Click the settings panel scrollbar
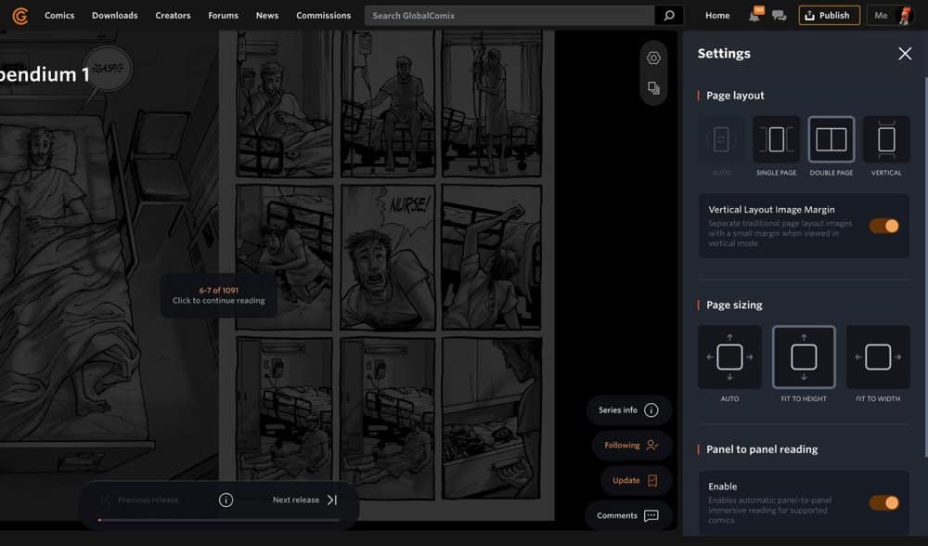The width and height of the screenshot is (928, 546). [x=925, y=266]
